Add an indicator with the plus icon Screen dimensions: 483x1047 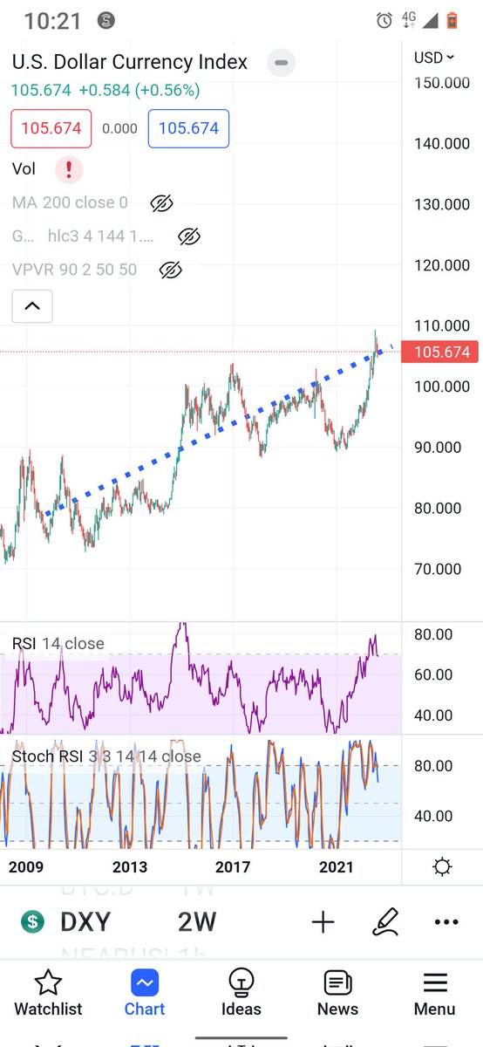323,922
